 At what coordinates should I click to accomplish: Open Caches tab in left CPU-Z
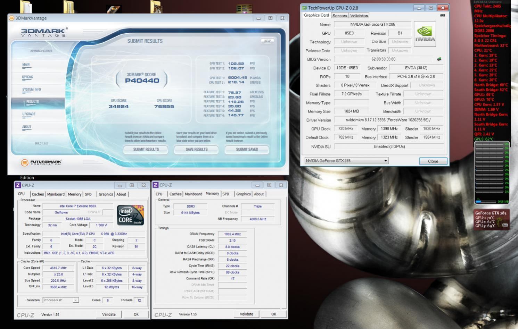pos(38,194)
